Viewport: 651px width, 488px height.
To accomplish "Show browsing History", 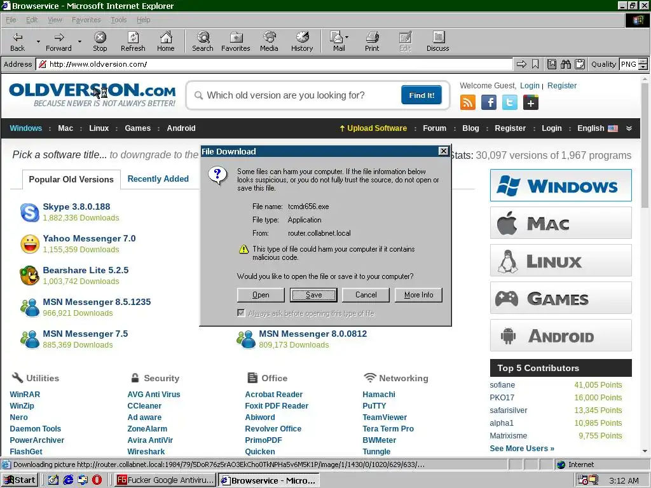I will coord(302,41).
